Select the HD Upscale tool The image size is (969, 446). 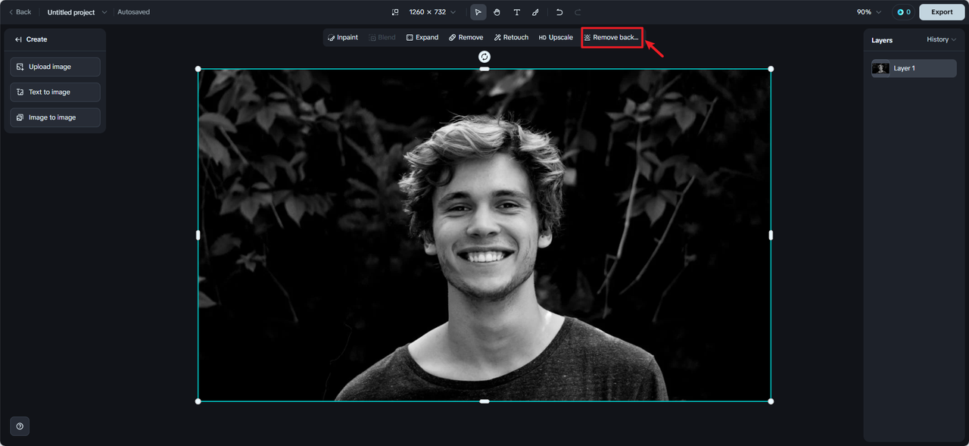[x=556, y=37]
